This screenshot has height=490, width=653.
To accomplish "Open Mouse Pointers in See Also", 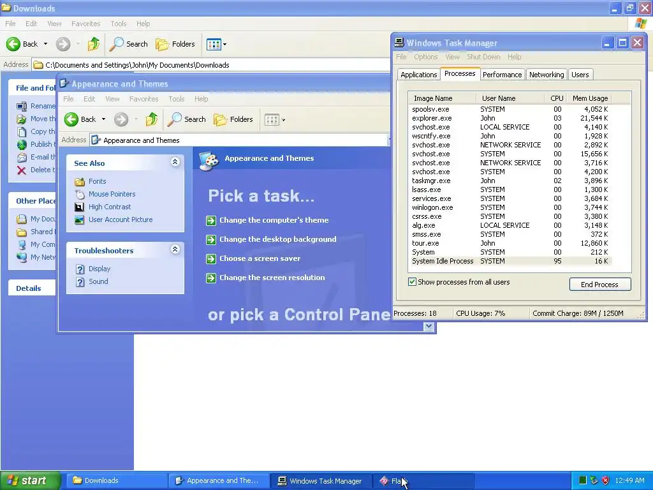I will pos(112,194).
